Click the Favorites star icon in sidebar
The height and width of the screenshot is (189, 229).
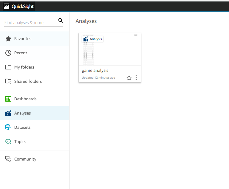tap(8, 39)
